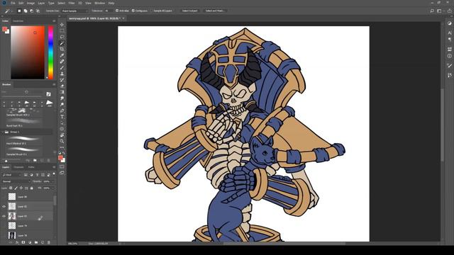Collapse the Group 1 brush folder
454x255 pixels.
(x=3, y=132)
